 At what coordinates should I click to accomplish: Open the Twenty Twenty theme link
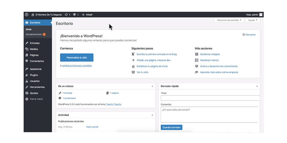[x=114, y=104]
